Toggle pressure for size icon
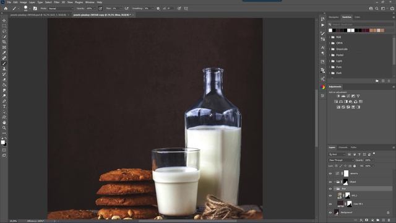The width and height of the screenshot is (396, 223). (179, 8)
